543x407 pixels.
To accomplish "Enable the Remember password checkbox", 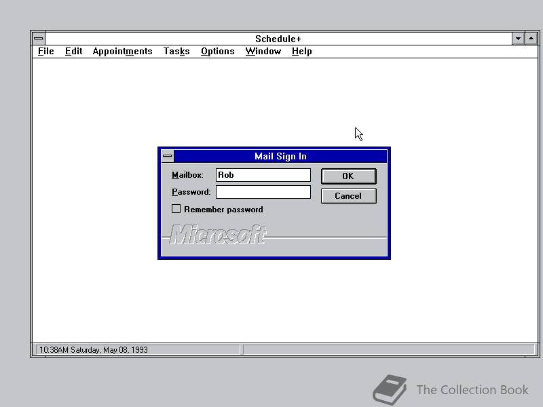I will pos(176,209).
